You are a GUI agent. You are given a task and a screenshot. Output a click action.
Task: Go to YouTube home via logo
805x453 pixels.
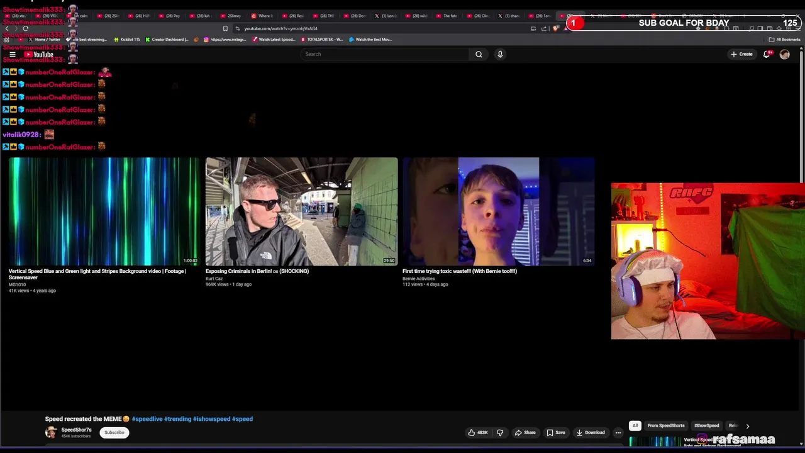(39, 55)
